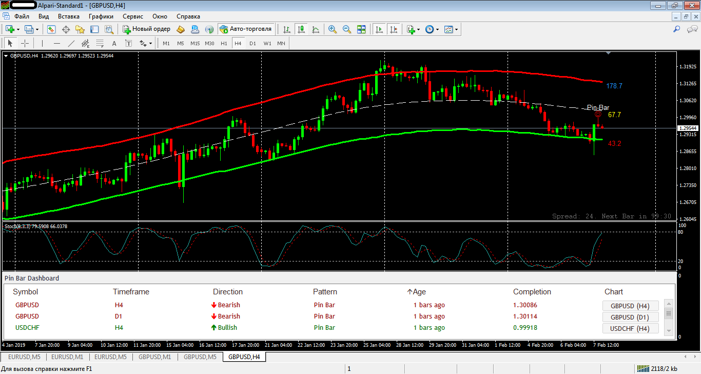The width and height of the screenshot is (701, 374).
Task: Open the GBPUSD,H4 chart corner triangle menu
Action: (6, 55)
